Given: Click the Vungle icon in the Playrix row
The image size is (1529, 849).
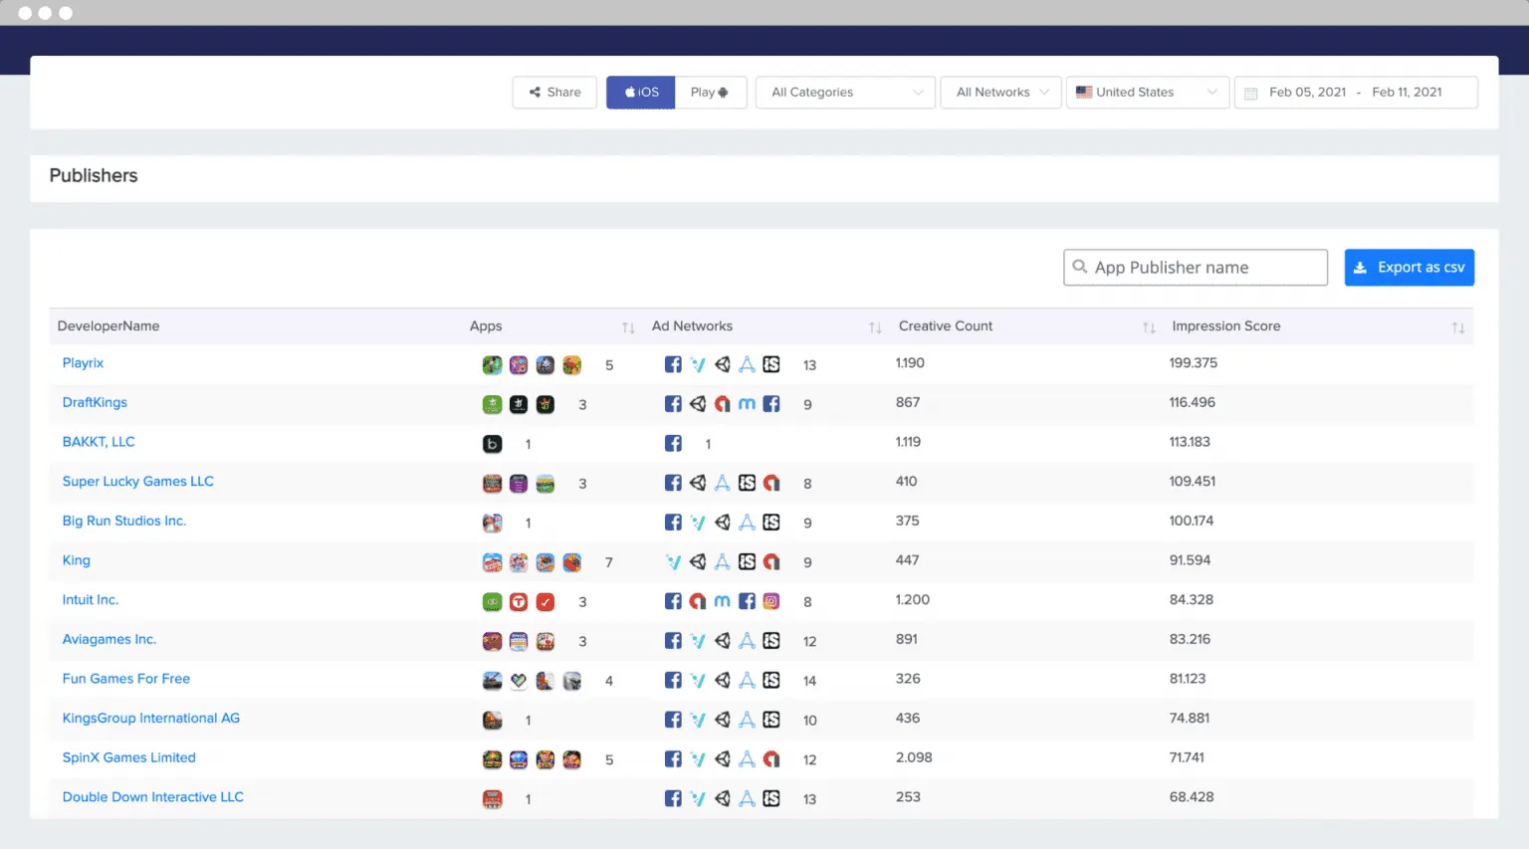Looking at the screenshot, I should coord(698,364).
